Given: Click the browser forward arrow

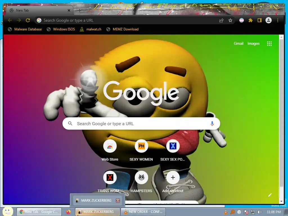Looking at the screenshot, I should tap(19, 20).
